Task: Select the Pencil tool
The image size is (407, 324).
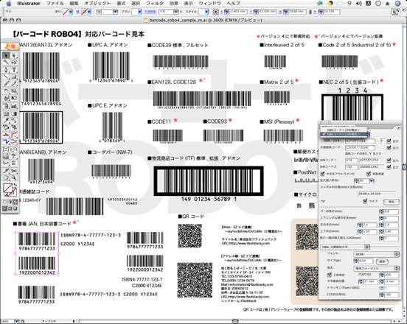Action: pos(14,84)
